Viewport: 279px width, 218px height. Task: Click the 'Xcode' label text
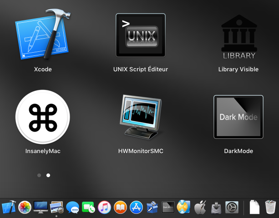[x=43, y=69]
